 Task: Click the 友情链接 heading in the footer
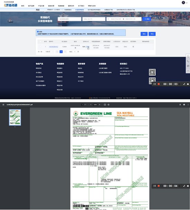[x=102, y=64]
